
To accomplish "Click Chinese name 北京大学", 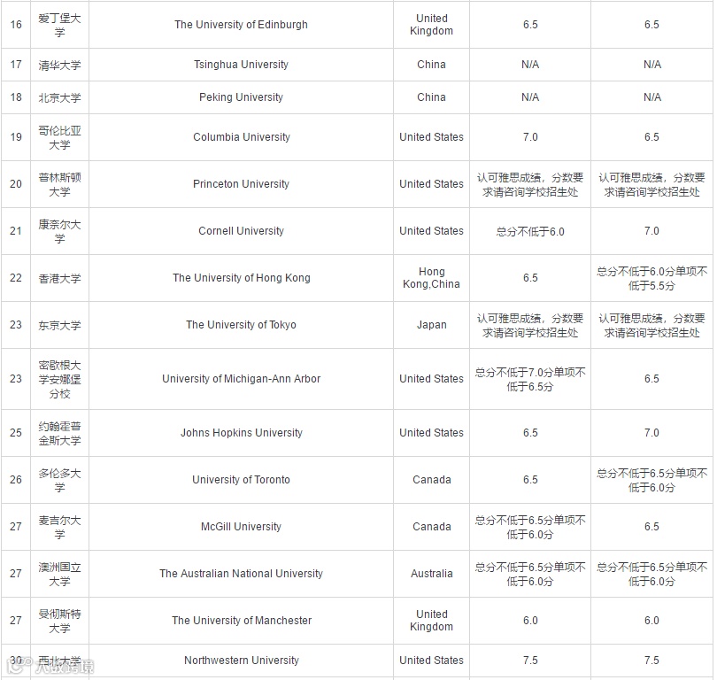I will [59, 98].
